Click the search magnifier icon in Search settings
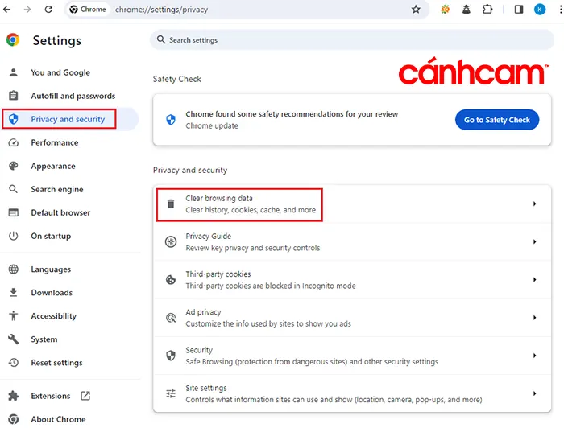564x432 pixels. tap(161, 39)
